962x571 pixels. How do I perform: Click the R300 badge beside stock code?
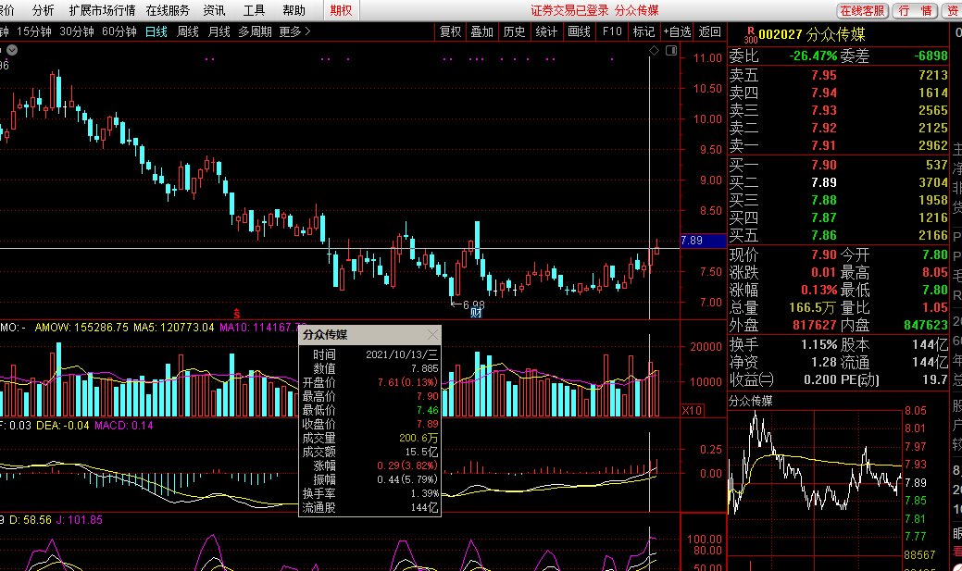point(750,35)
